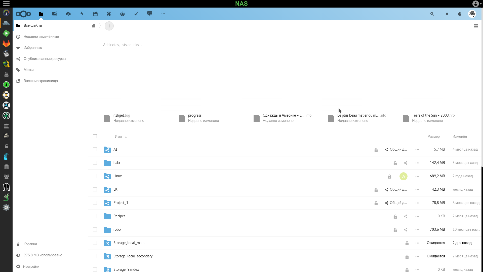The width and height of the screenshot is (483, 272).
Task: Open the Lazy Librarian sidebar icon
Action: click(x=6, y=136)
